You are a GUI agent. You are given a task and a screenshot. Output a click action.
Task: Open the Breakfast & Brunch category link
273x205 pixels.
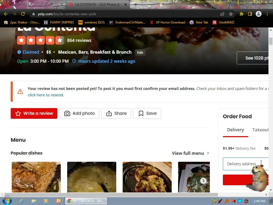111,52
